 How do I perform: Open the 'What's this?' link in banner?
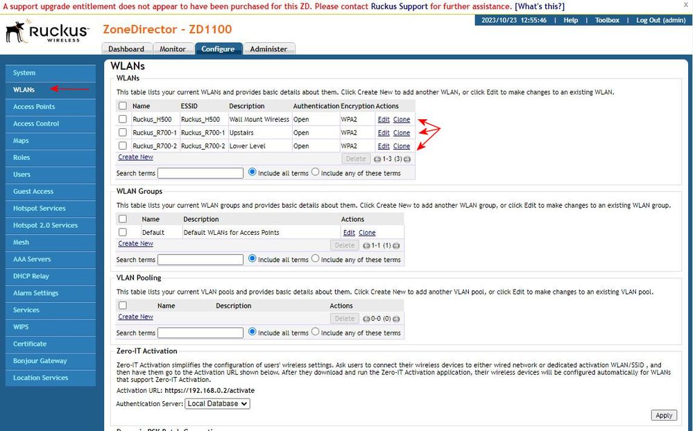[x=539, y=6]
